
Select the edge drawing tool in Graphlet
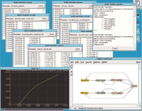pyautogui.click(x=71, y=69)
